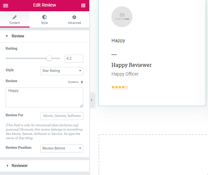Click the Review For label
Screen dimensions: 208x175
coord(15,115)
